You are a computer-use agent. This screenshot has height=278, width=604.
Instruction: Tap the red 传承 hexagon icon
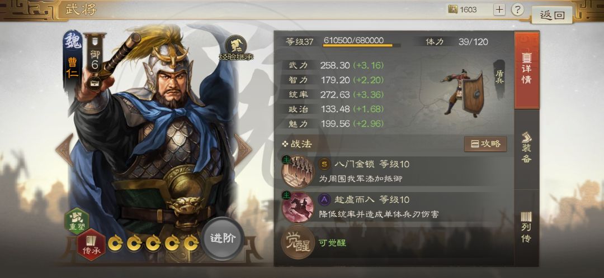click(x=91, y=245)
